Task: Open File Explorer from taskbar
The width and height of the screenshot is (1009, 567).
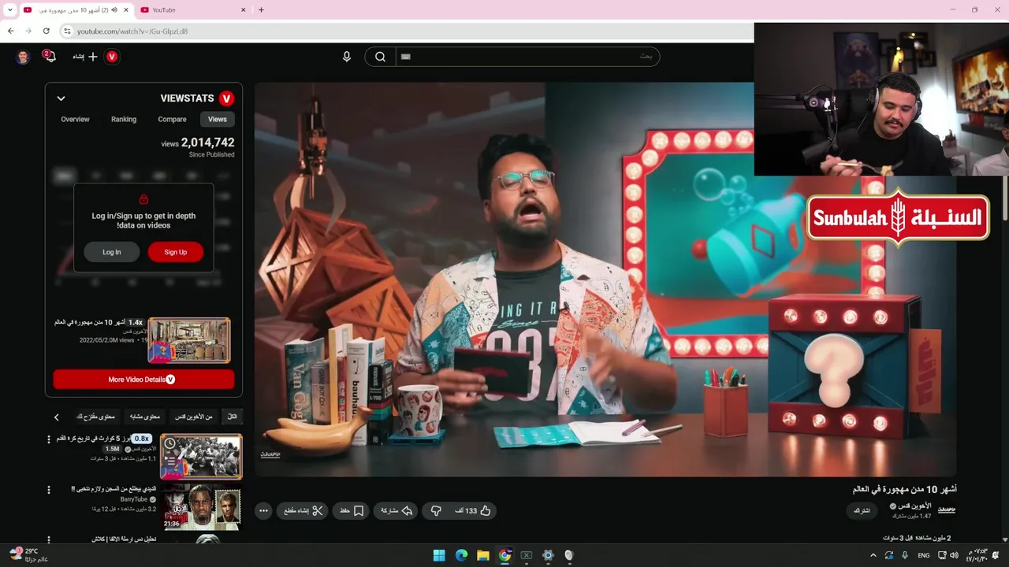Action: pos(483,555)
